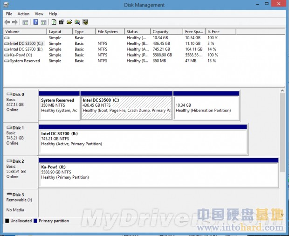This screenshot has height=236, width=289.
Task: Click the Forward arrow toolbar icon
Action: click(x=15, y=22)
